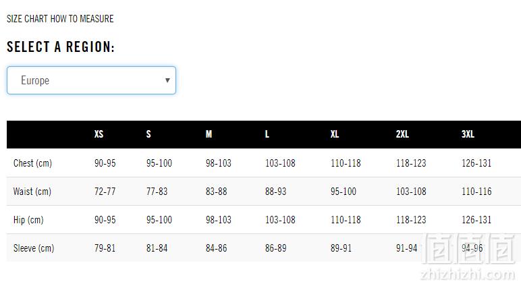The width and height of the screenshot is (521, 286).
Task: Click the L column header
Action: point(267,134)
